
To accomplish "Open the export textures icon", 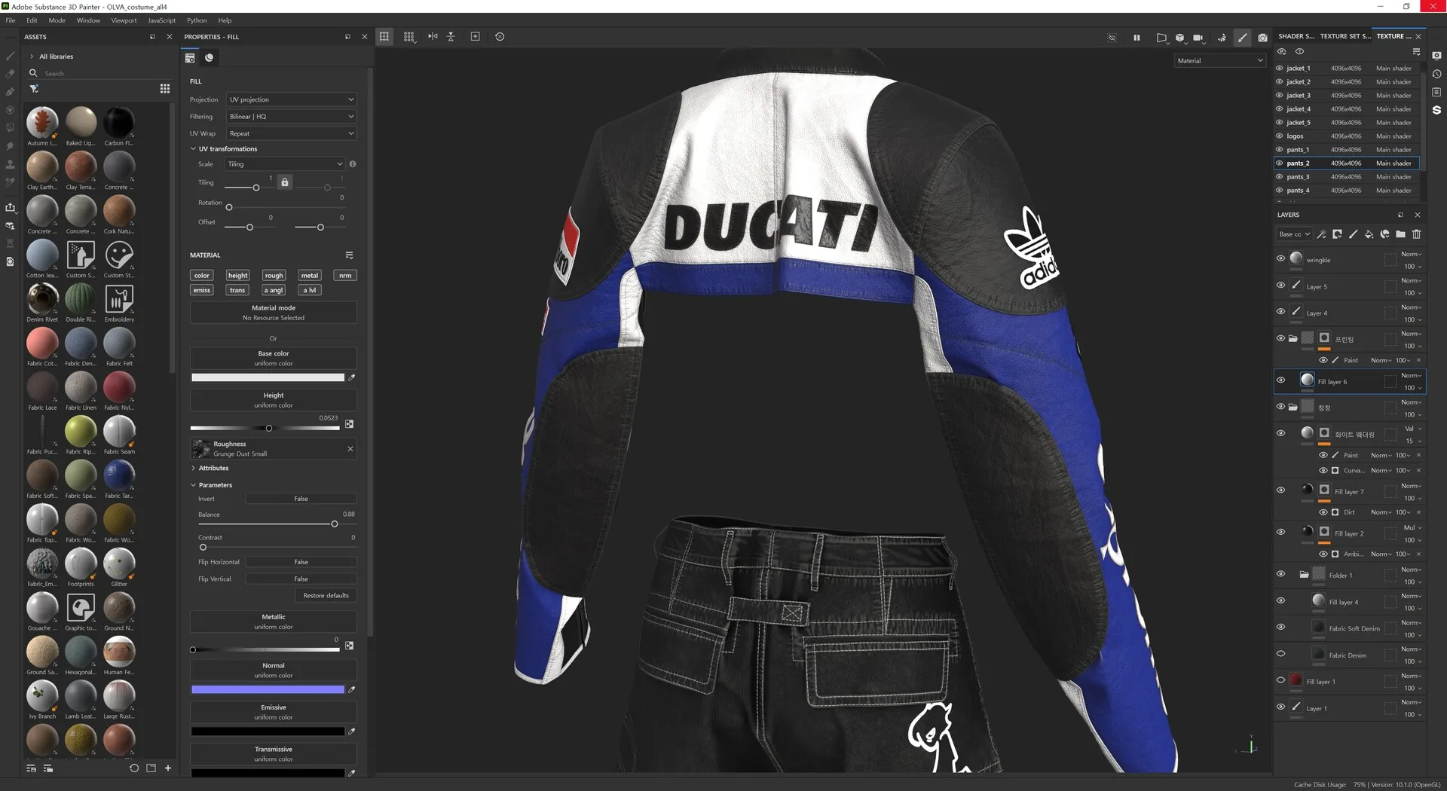I will click(10, 207).
